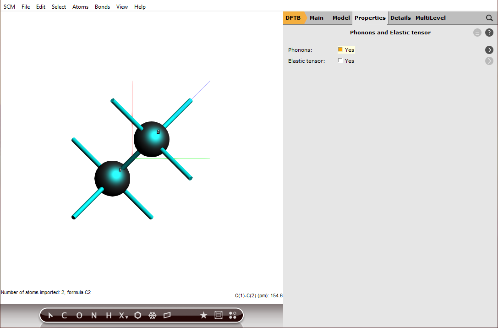This screenshot has width=498, height=328.
Task: Enable the Phonons Yes checkbox
Action: click(x=340, y=49)
